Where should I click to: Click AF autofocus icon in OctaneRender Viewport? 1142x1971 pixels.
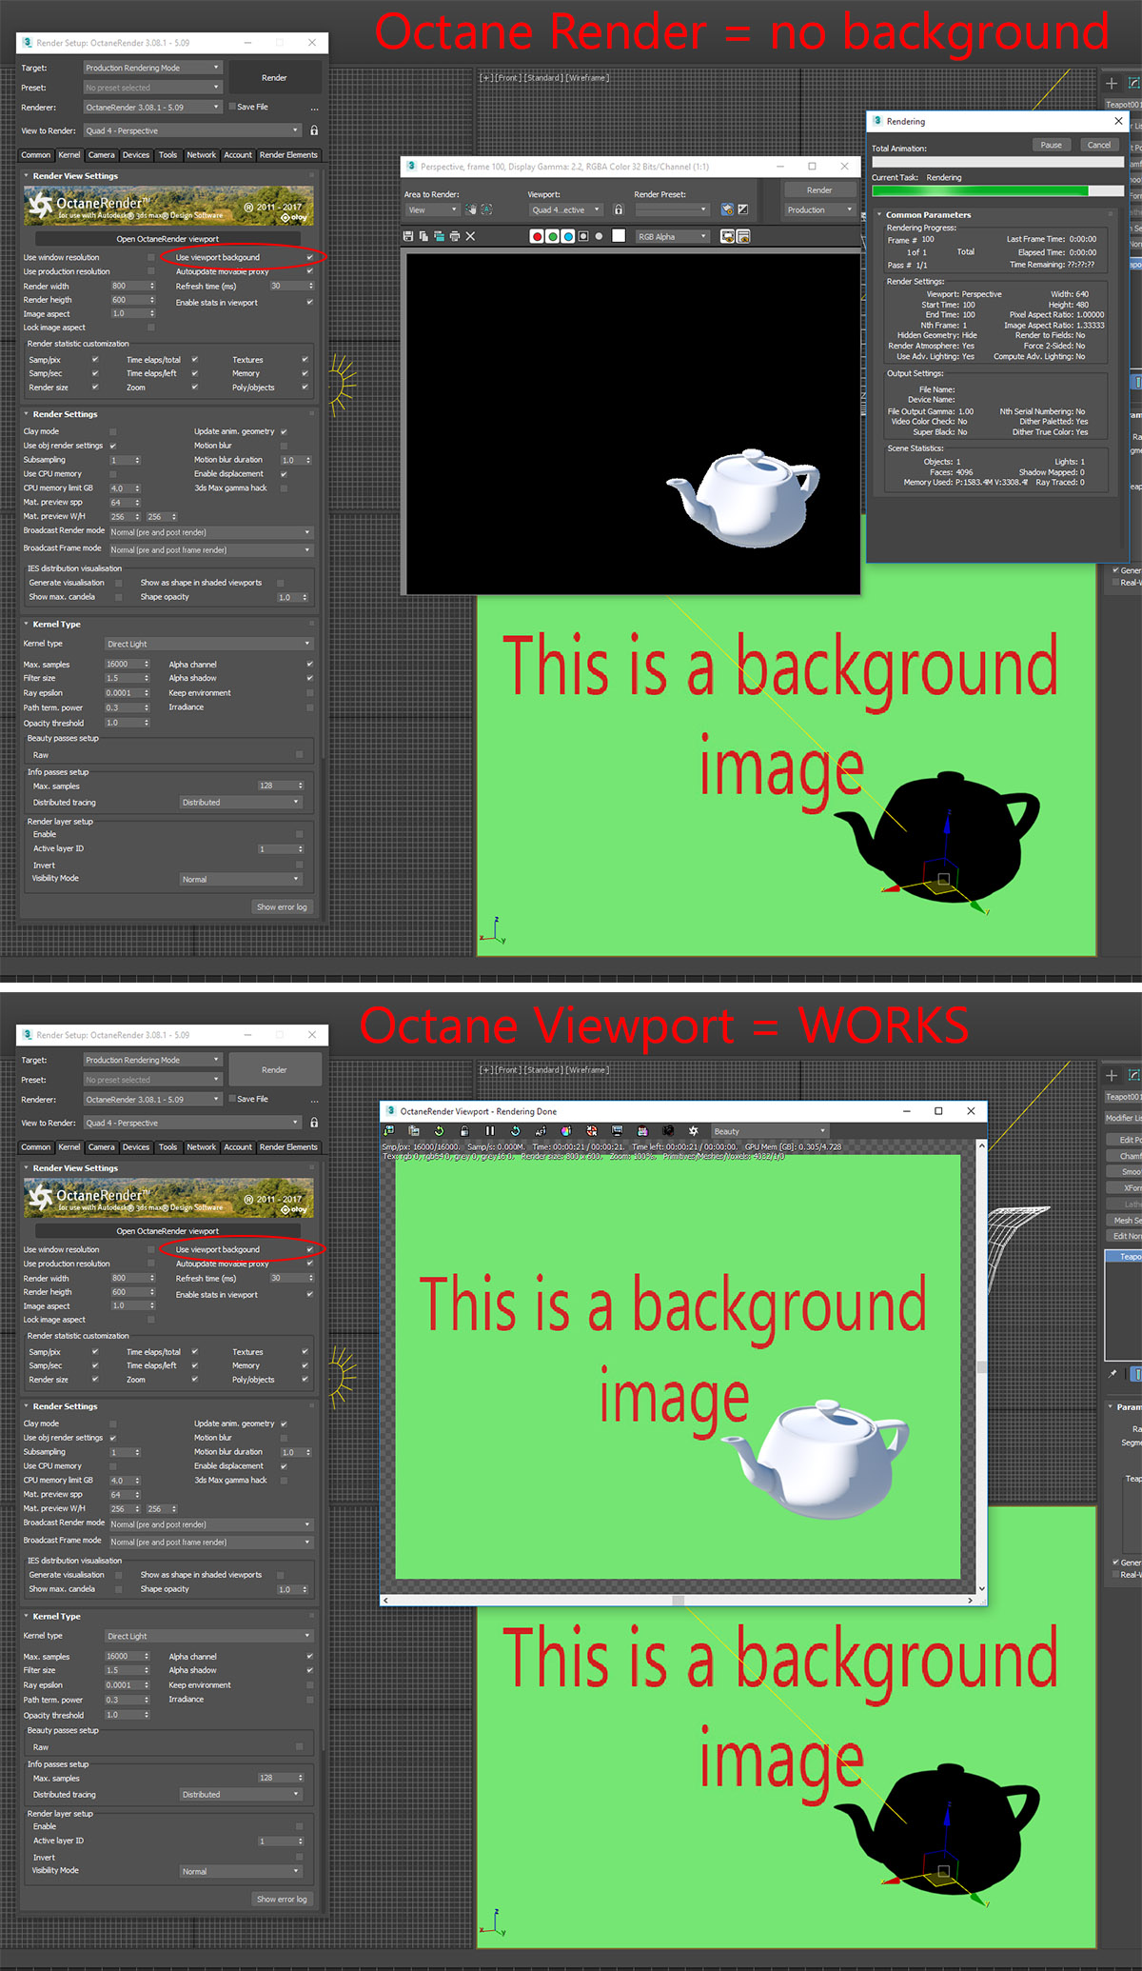(541, 1131)
